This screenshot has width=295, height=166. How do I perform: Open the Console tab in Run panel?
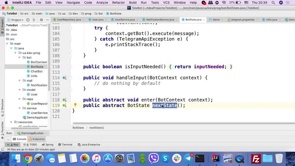tap(20, 139)
